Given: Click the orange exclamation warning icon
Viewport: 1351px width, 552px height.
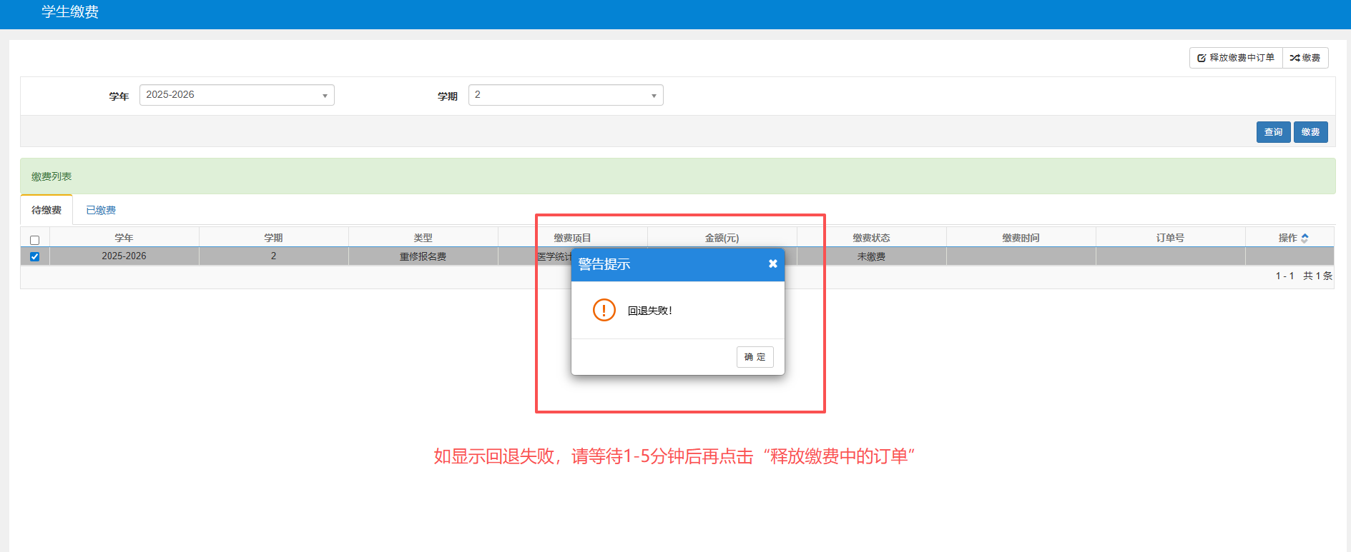Looking at the screenshot, I should point(604,310).
